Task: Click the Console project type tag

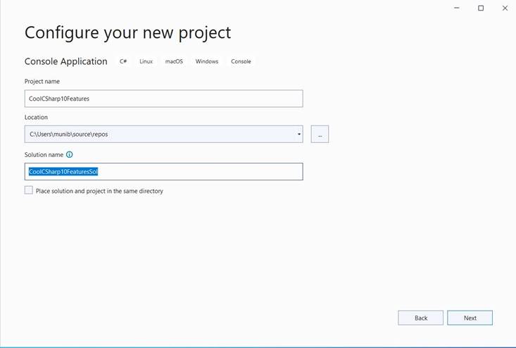Action: 241,61
